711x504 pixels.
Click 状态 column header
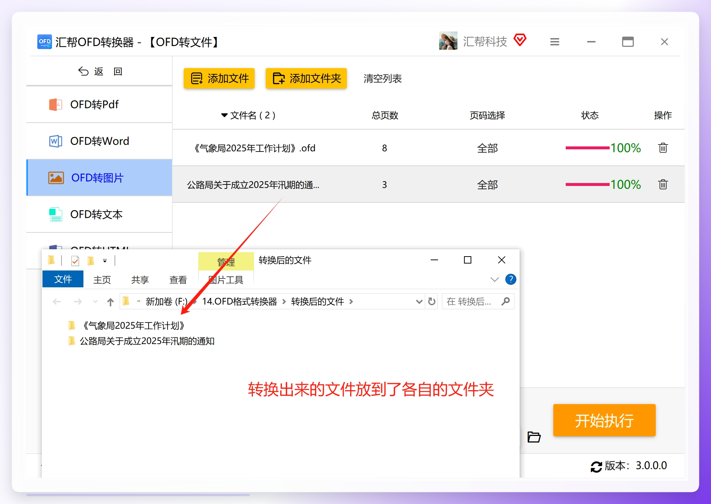pos(590,115)
